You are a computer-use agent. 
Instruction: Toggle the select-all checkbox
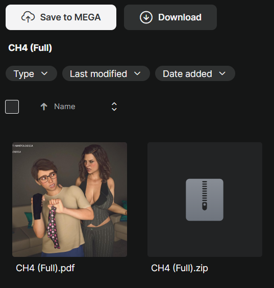(x=12, y=107)
